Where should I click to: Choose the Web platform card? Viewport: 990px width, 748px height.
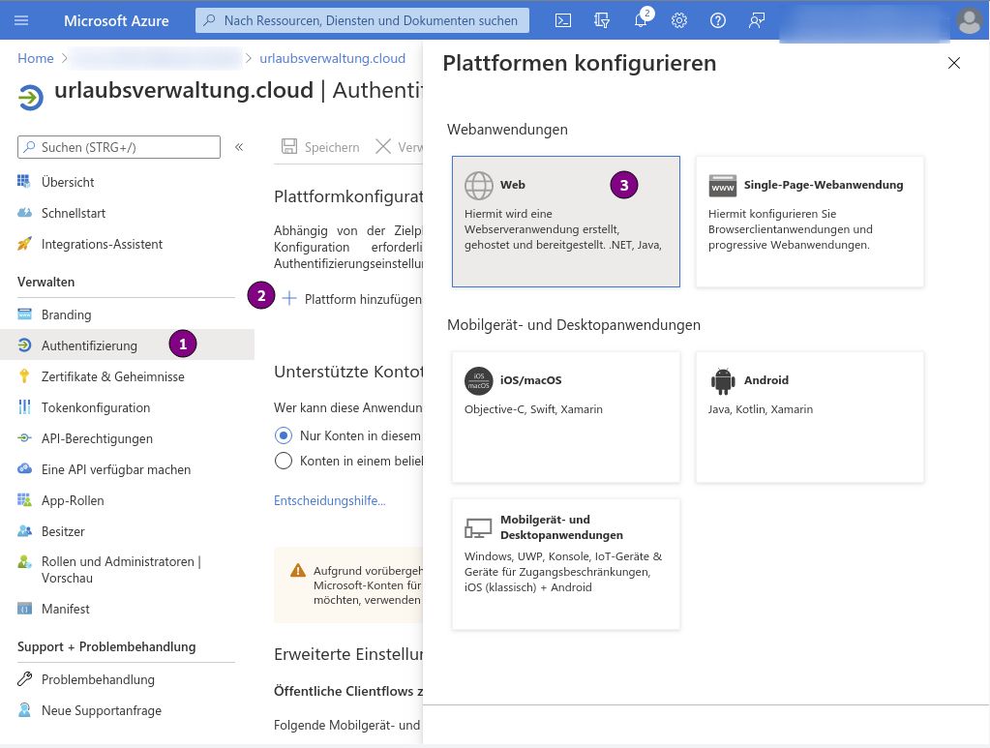click(566, 222)
